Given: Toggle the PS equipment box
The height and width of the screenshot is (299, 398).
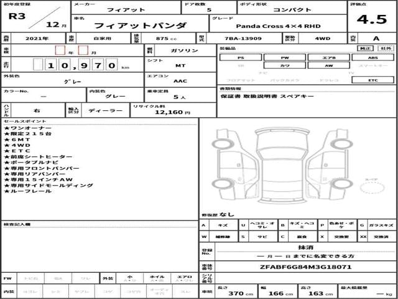Looking at the screenshot, I should pos(241,57).
